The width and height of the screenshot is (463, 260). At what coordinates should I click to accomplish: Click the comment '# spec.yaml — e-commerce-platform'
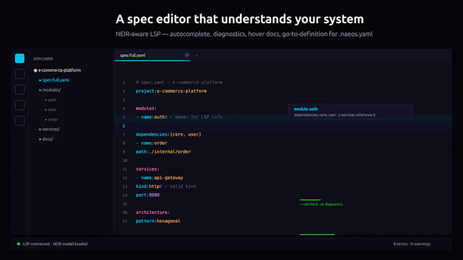pos(179,82)
